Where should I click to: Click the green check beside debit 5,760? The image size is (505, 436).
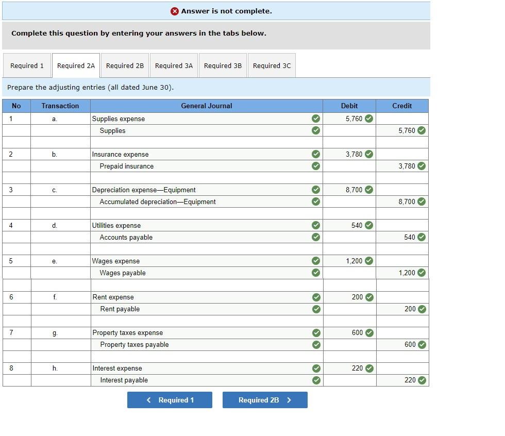click(369, 119)
